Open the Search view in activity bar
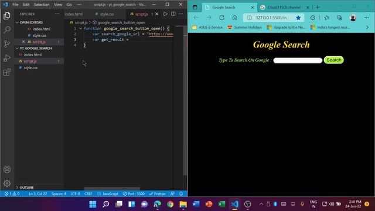375x211 pixels. point(7,30)
